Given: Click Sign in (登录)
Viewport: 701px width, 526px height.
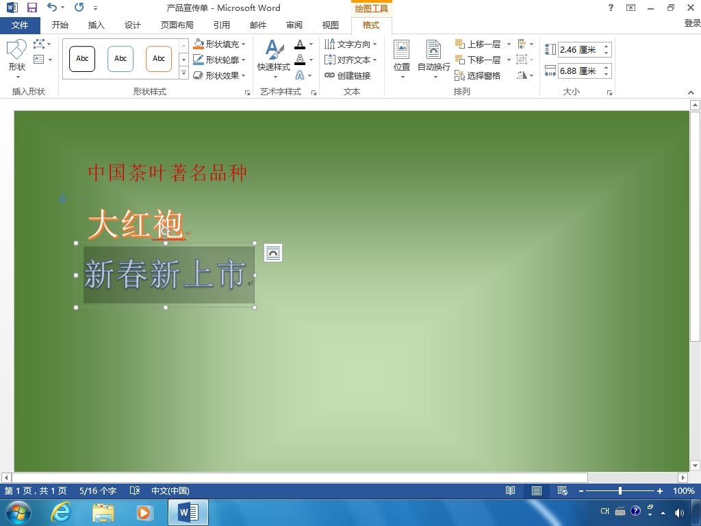Looking at the screenshot, I should pyautogui.click(x=692, y=23).
